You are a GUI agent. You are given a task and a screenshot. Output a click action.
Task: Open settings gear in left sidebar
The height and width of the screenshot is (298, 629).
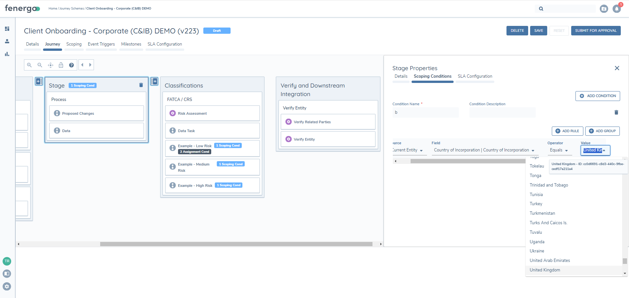click(7, 286)
